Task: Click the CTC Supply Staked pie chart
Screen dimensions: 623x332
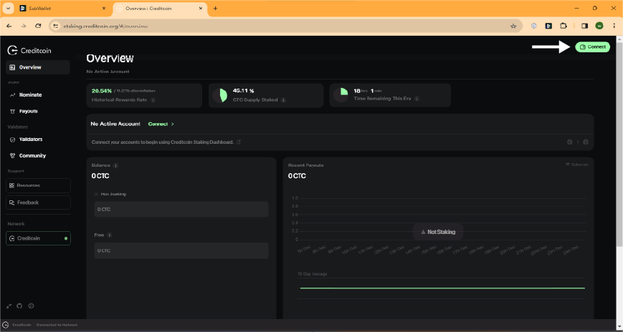Action: coord(219,96)
